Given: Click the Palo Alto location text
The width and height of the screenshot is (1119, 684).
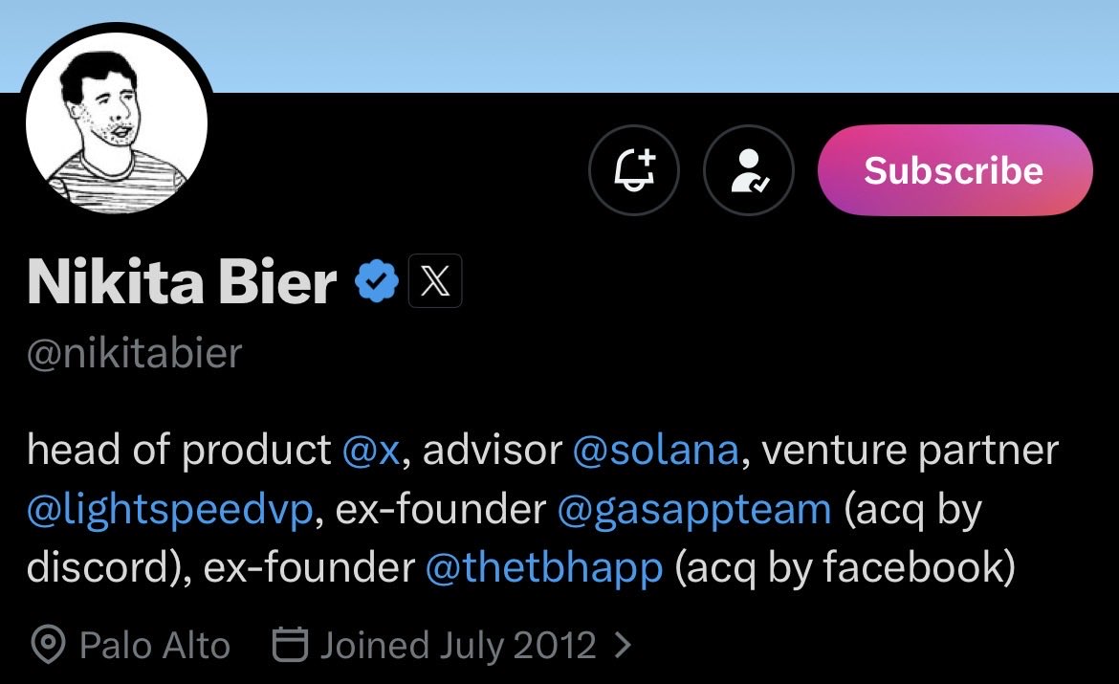Looking at the screenshot, I should click(154, 646).
